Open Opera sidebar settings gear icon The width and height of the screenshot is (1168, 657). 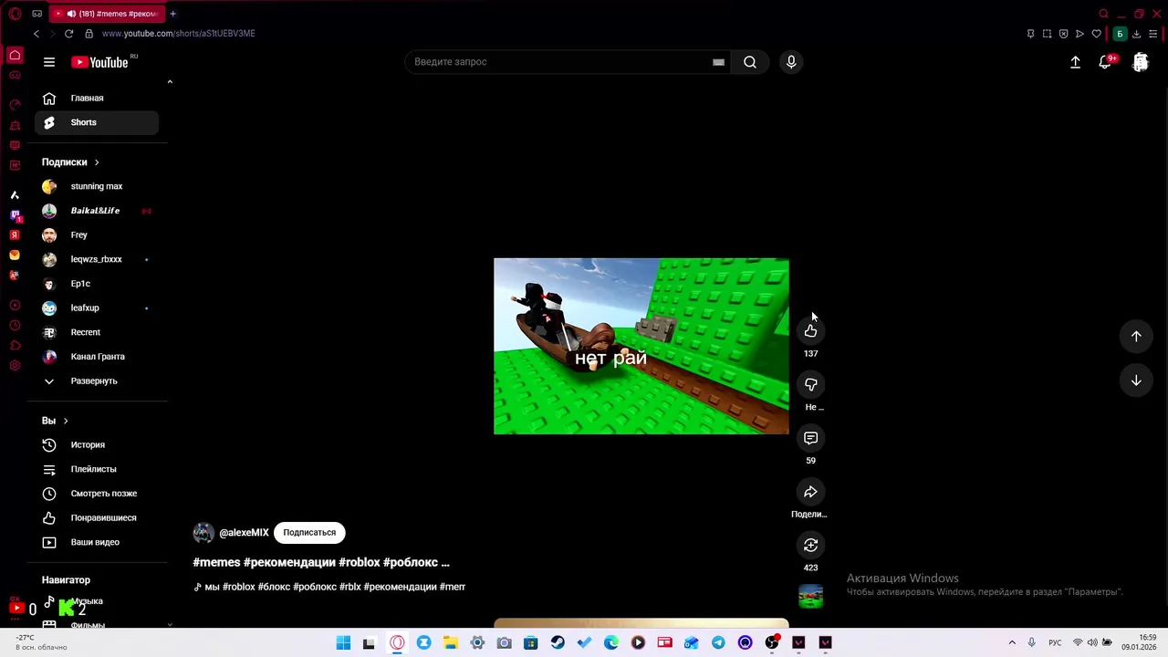15,366
